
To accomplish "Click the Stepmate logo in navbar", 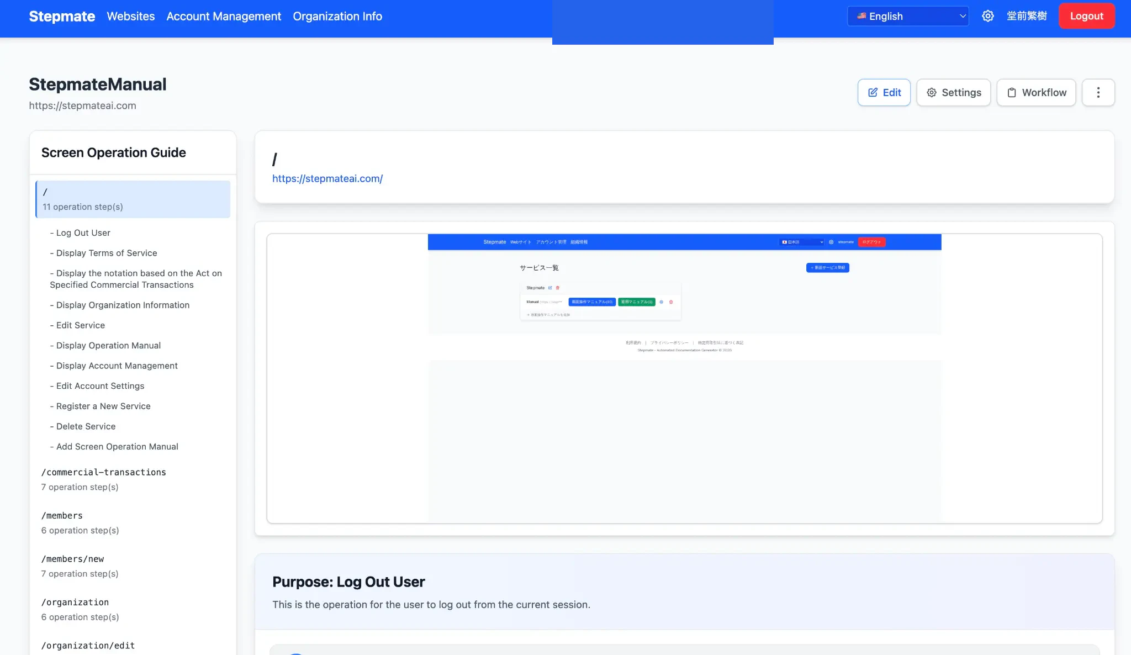I will (x=62, y=16).
